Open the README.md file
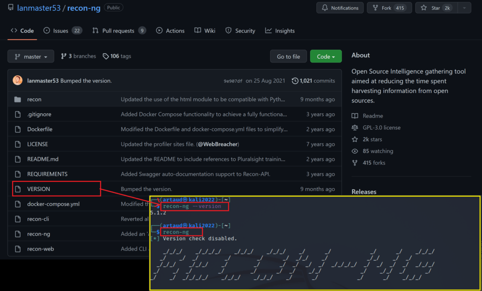Screen dimensions: 482x291 43,159
